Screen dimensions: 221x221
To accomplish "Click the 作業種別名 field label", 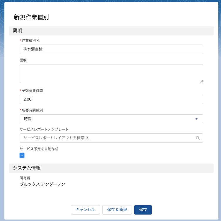I will coord(30,40).
